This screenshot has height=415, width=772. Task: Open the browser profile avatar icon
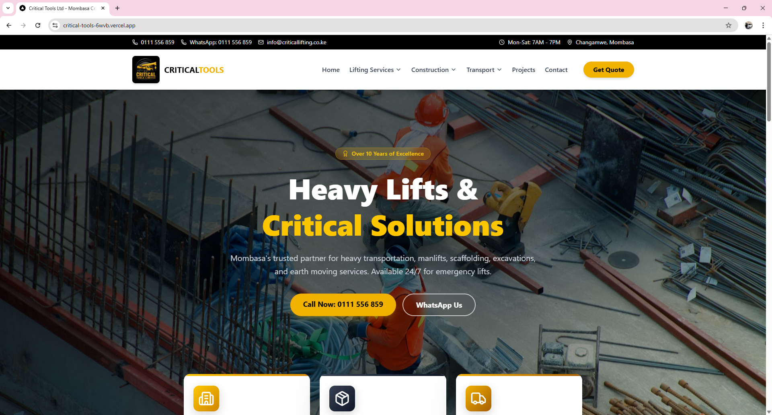pyautogui.click(x=749, y=25)
